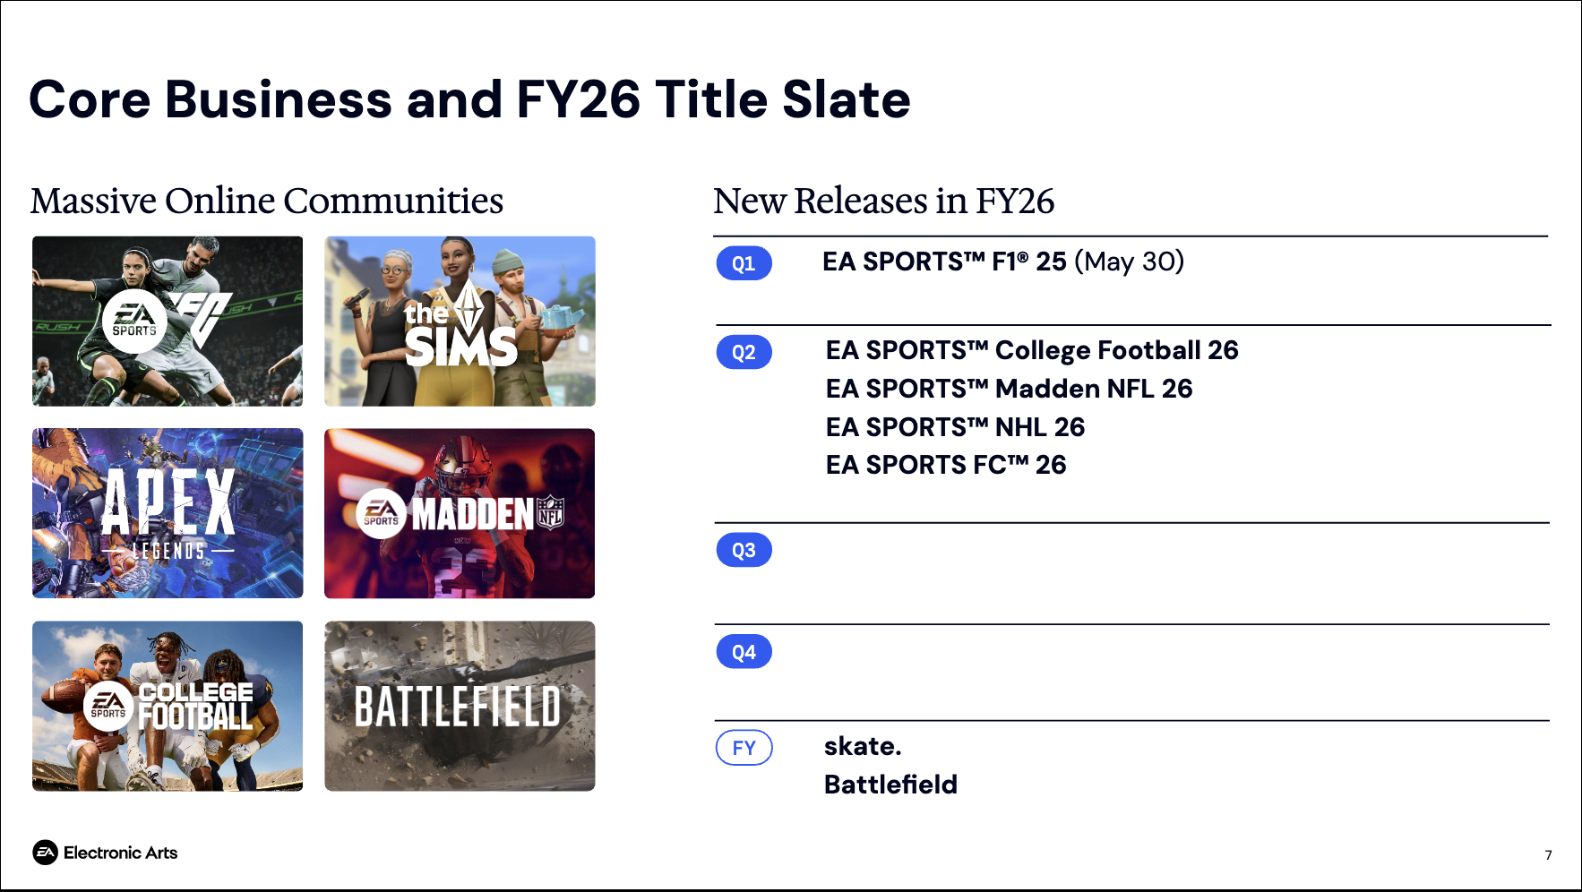The image size is (1582, 892).
Task: Select The Sims game image
Action: pyautogui.click(x=460, y=322)
